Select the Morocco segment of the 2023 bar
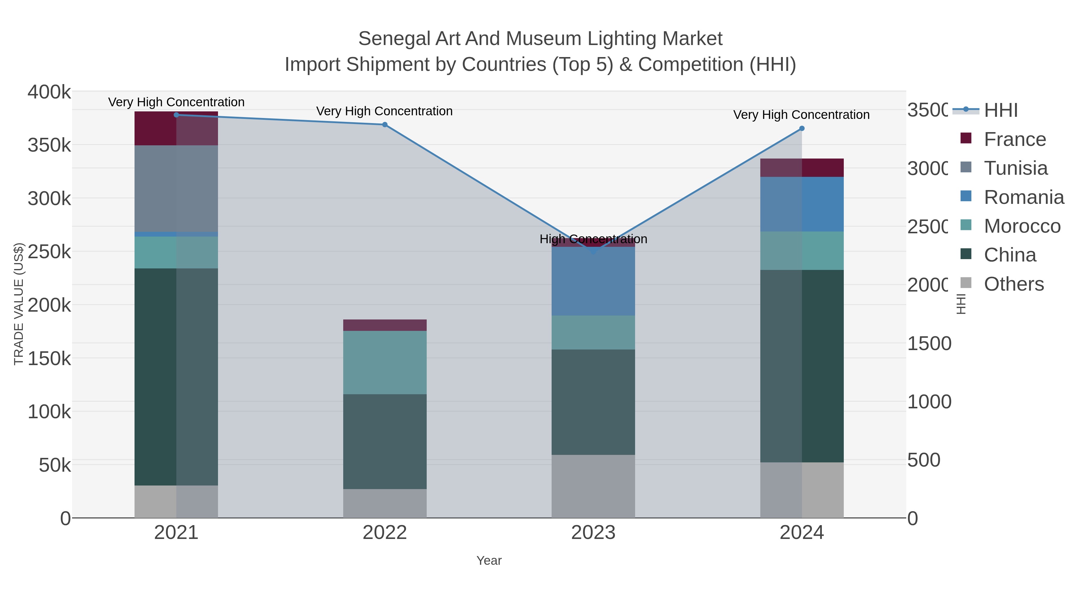 tap(593, 332)
